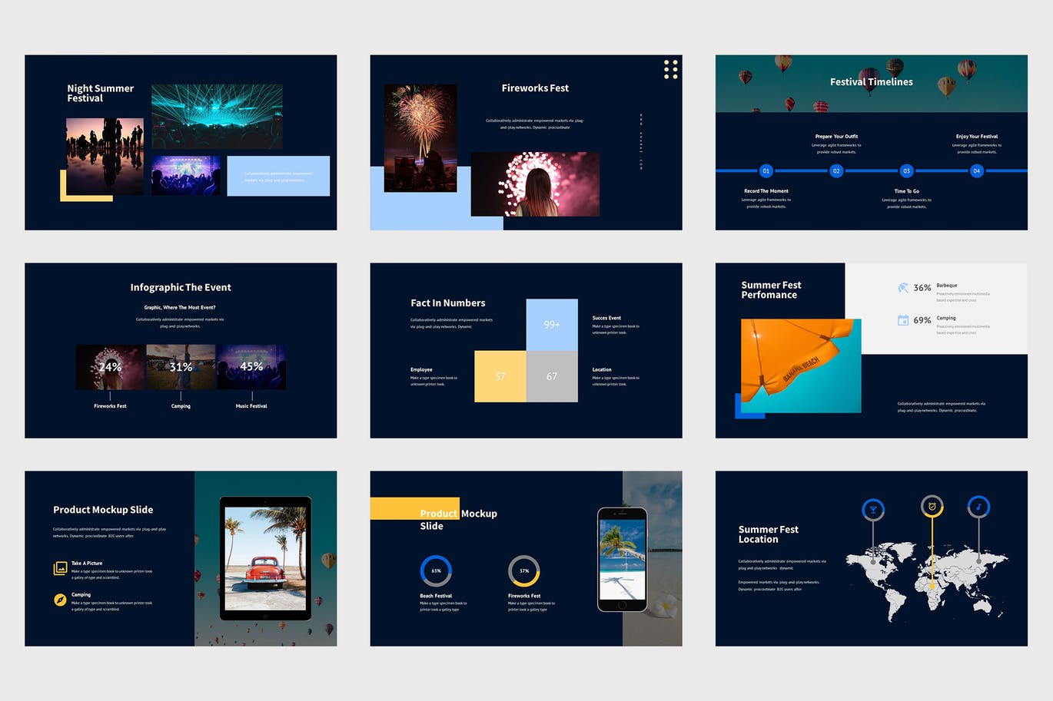Click the calendar icon next to 69%
Image resolution: width=1053 pixels, height=701 pixels.
(x=903, y=320)
